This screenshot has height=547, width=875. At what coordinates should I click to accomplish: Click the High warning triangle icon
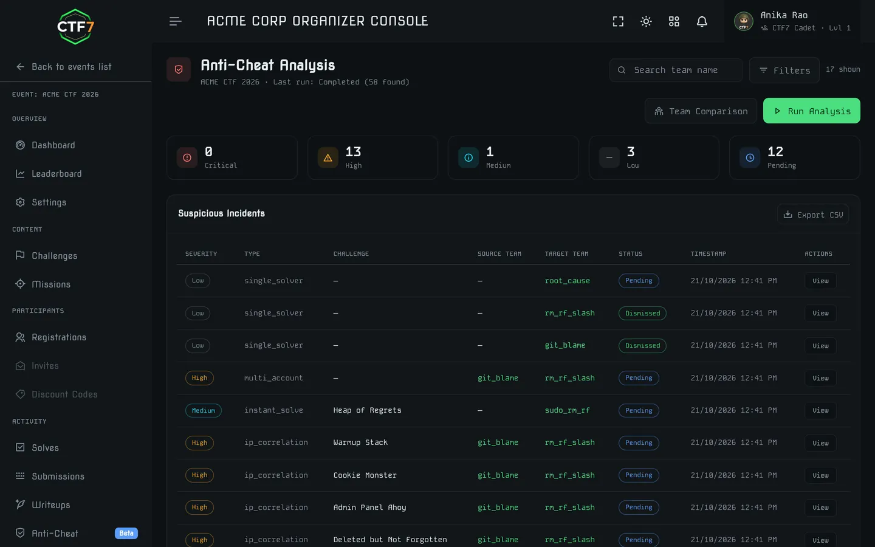coord(328,158)
